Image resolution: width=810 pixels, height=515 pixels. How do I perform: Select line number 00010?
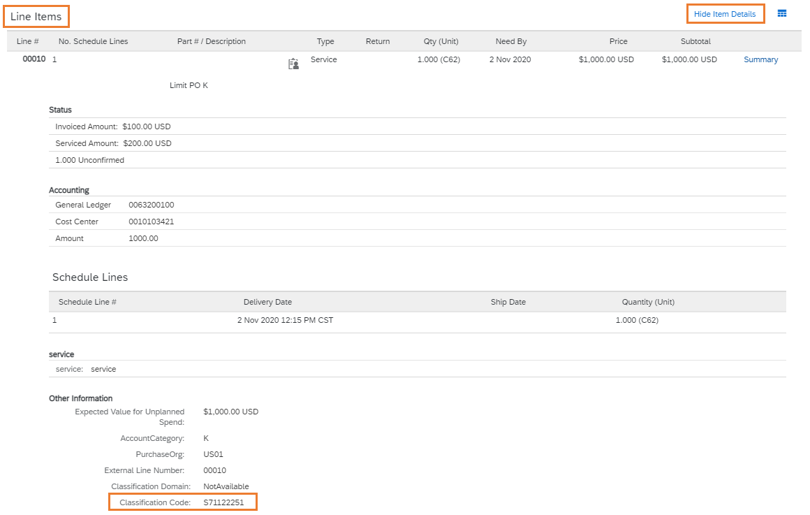(x=34, y=59)
